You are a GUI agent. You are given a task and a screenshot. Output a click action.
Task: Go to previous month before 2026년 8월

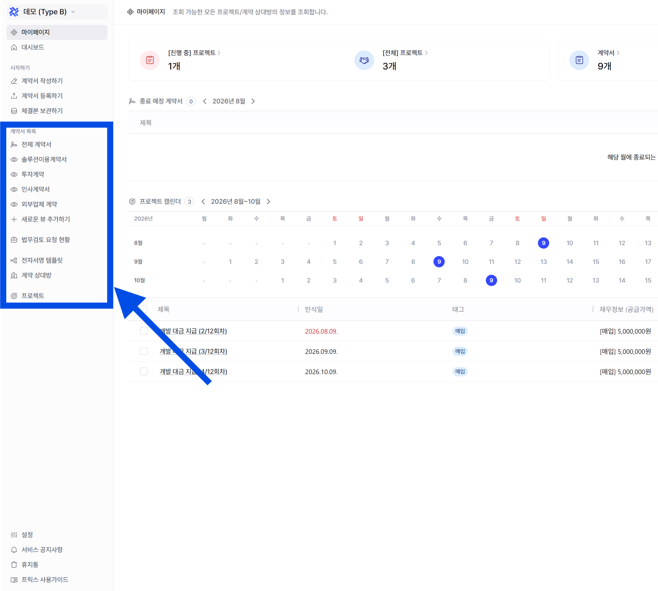point(205,101)
